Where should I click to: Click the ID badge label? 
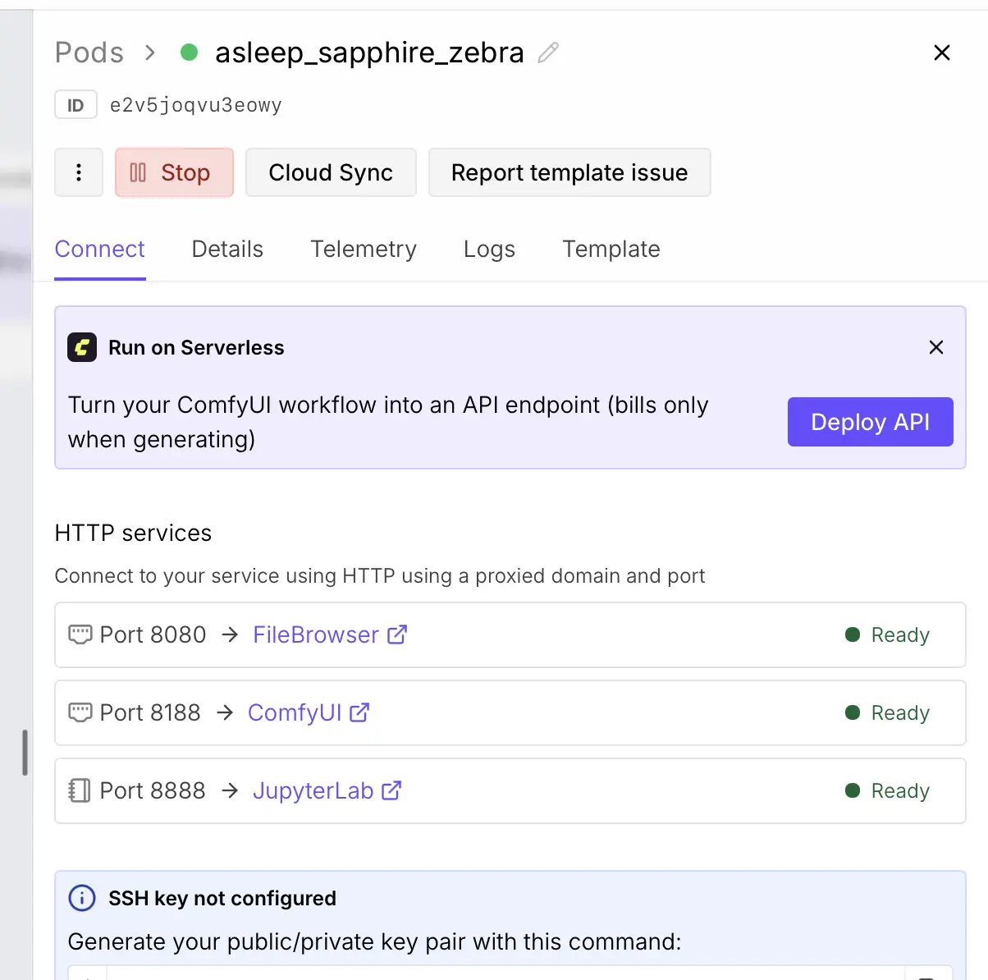point(75,105)
